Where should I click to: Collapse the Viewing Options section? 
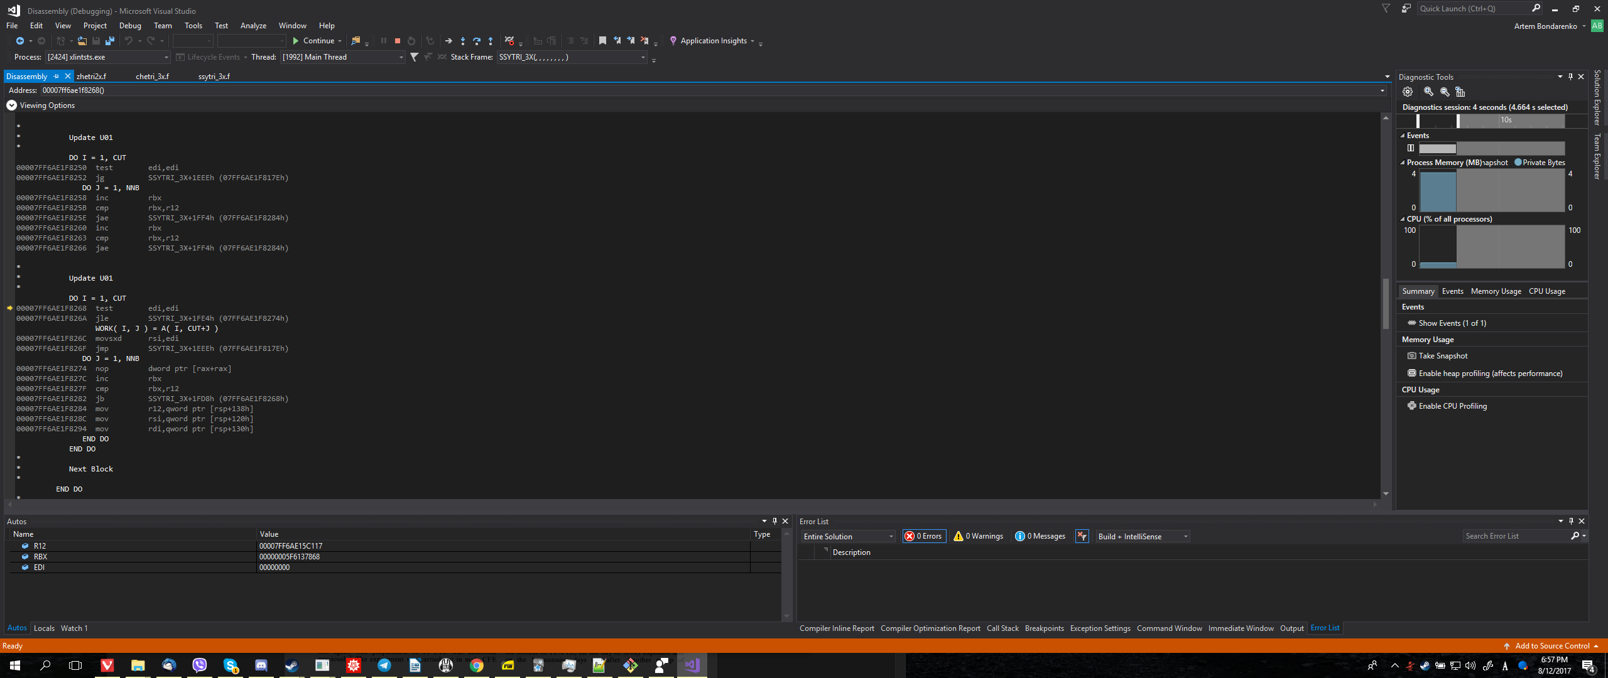click(11, 105)
